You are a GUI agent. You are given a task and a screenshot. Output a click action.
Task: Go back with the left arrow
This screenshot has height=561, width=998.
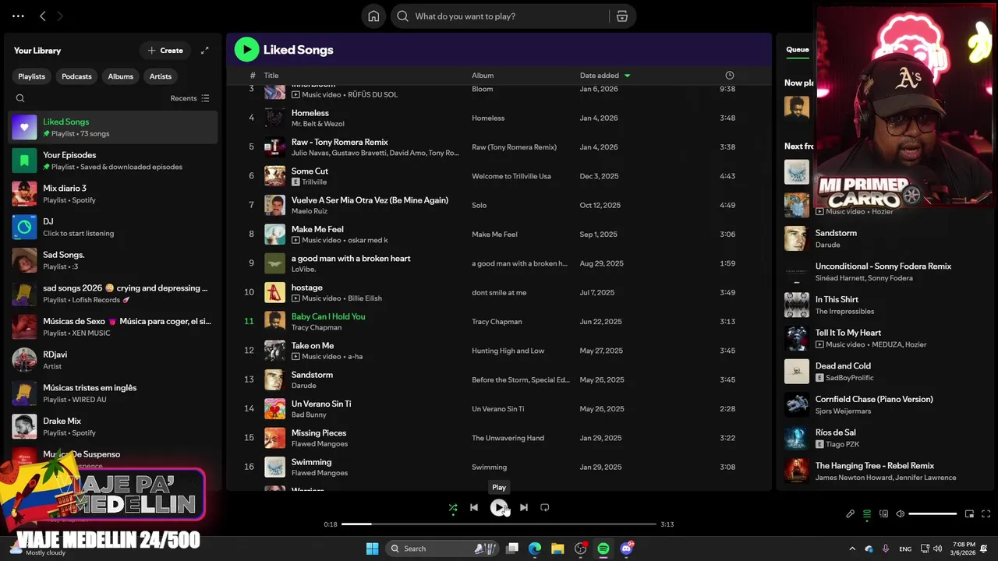(x=43, y=16)
